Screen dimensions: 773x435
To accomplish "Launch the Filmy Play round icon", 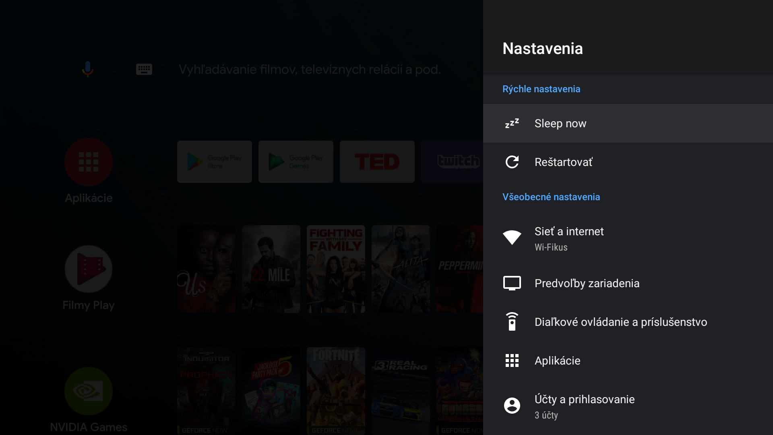I will [89, 269].
